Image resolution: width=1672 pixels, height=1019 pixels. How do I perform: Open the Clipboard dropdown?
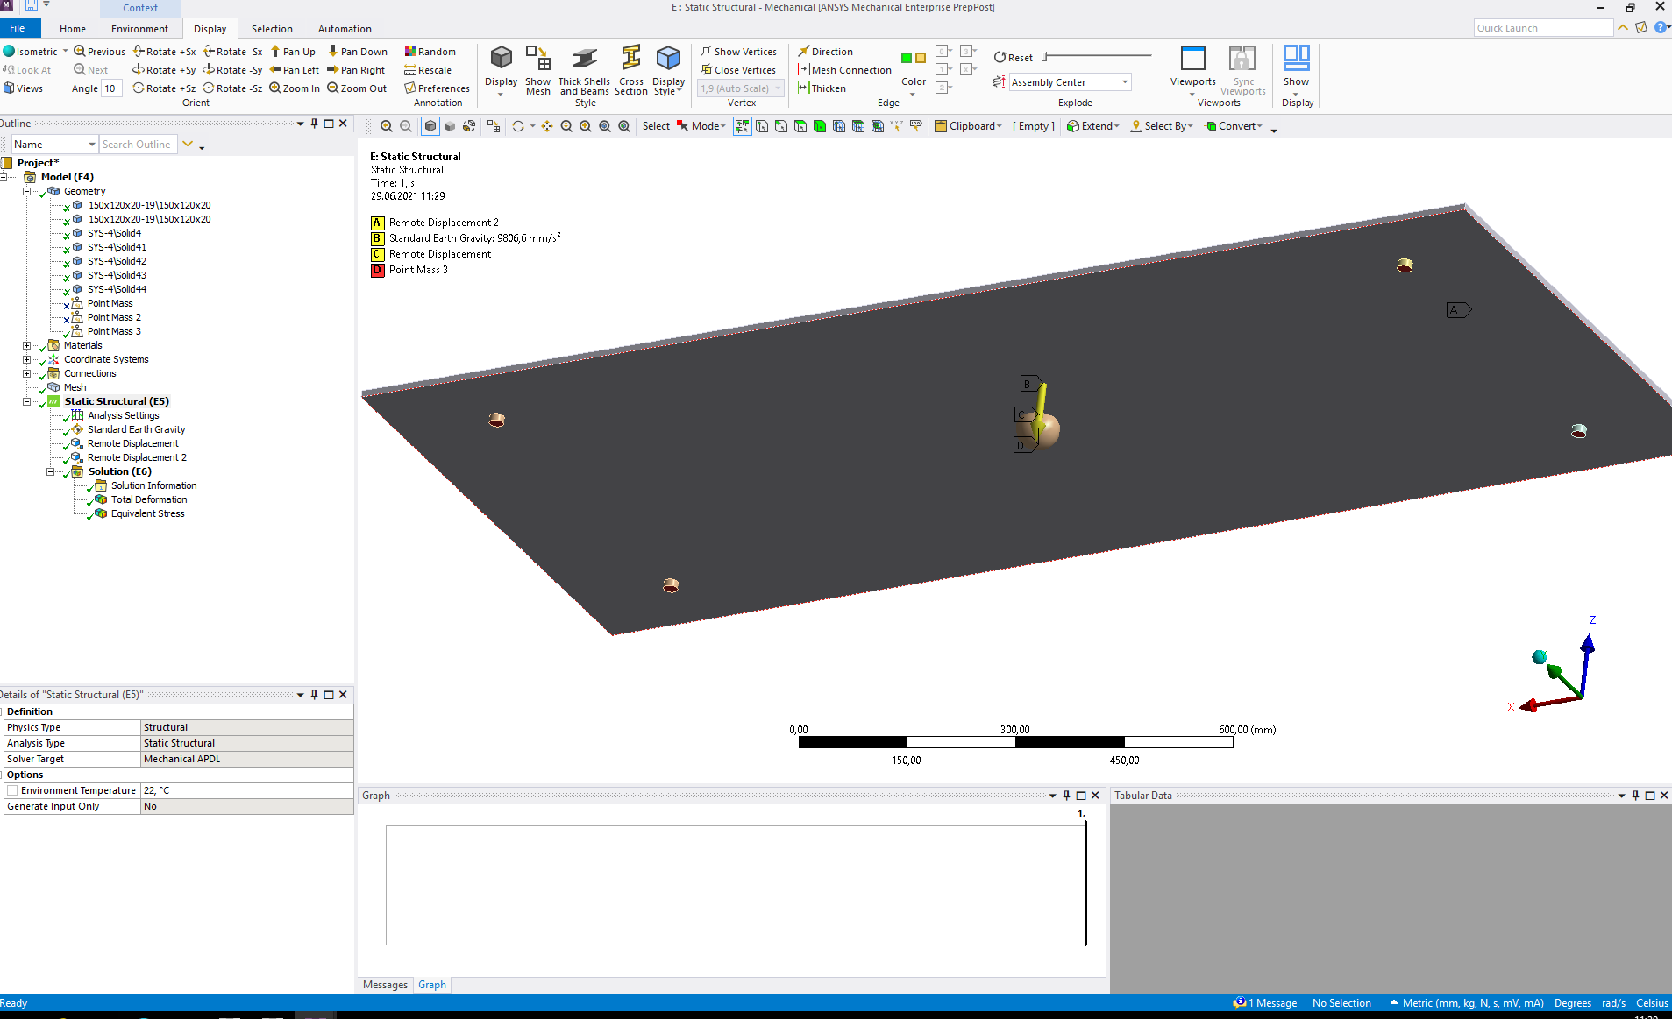pos(968,126)
